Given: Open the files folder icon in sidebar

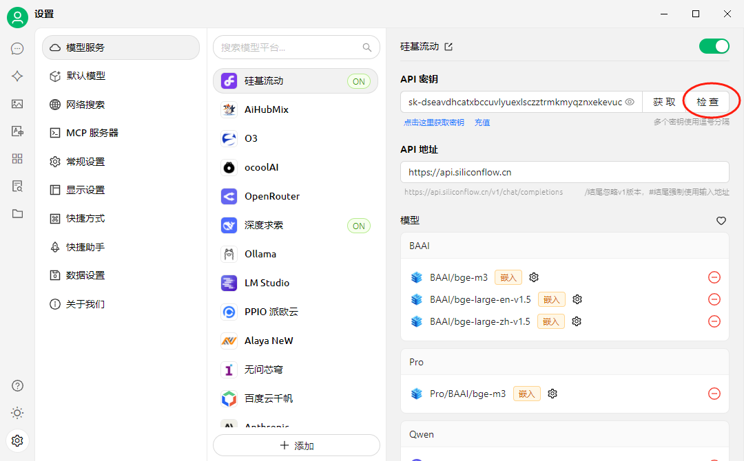Looking at the screenshot, I should tap(17, 213).
